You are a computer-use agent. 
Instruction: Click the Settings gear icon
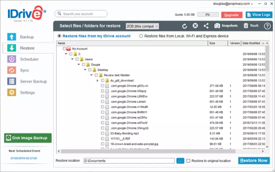coord(12,92)
